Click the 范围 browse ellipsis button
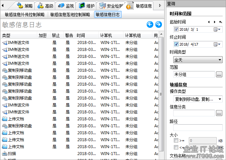Screen dimensions: 226x160 click(219, 74)
